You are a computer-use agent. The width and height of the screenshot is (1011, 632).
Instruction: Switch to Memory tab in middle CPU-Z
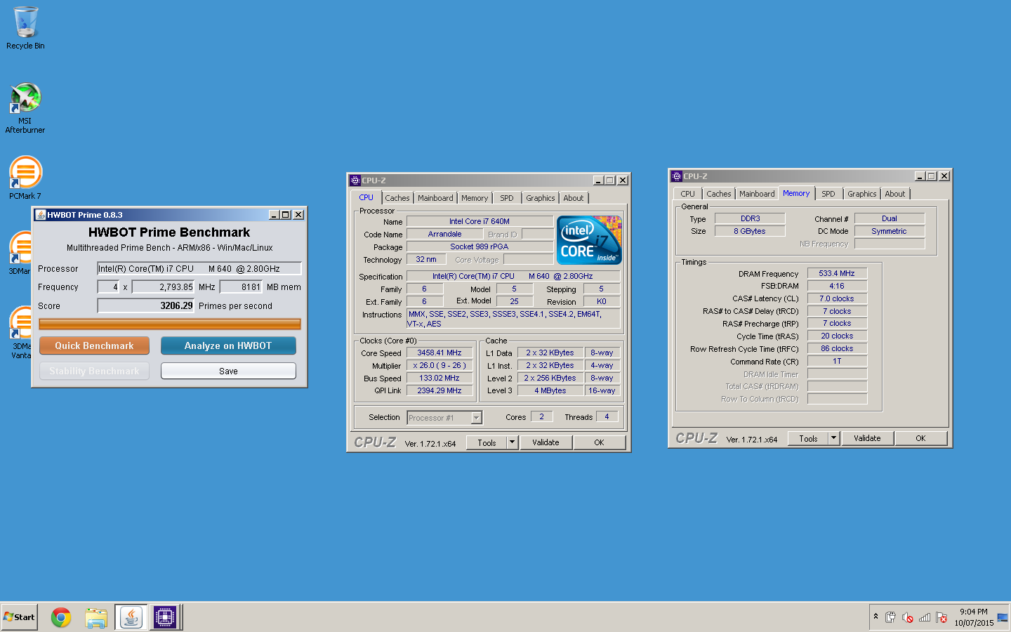[x=475, y=198]
